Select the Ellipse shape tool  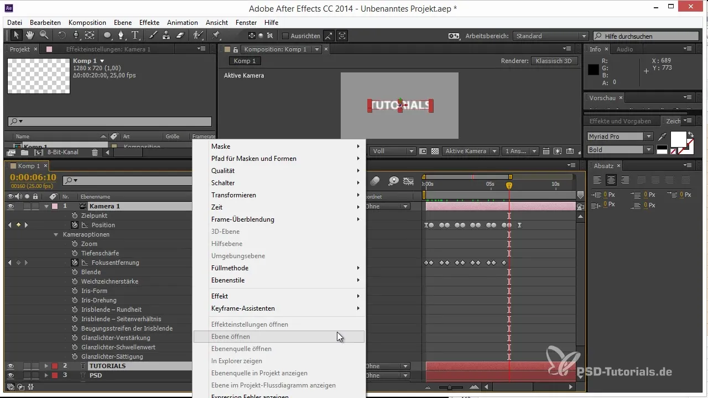click(108, 35)
